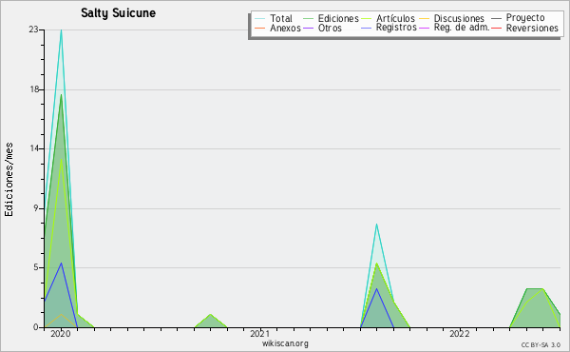Click the 2021 x-axis label
The height and width of the screenshot is (352, 570).
(x=260, y=334)
